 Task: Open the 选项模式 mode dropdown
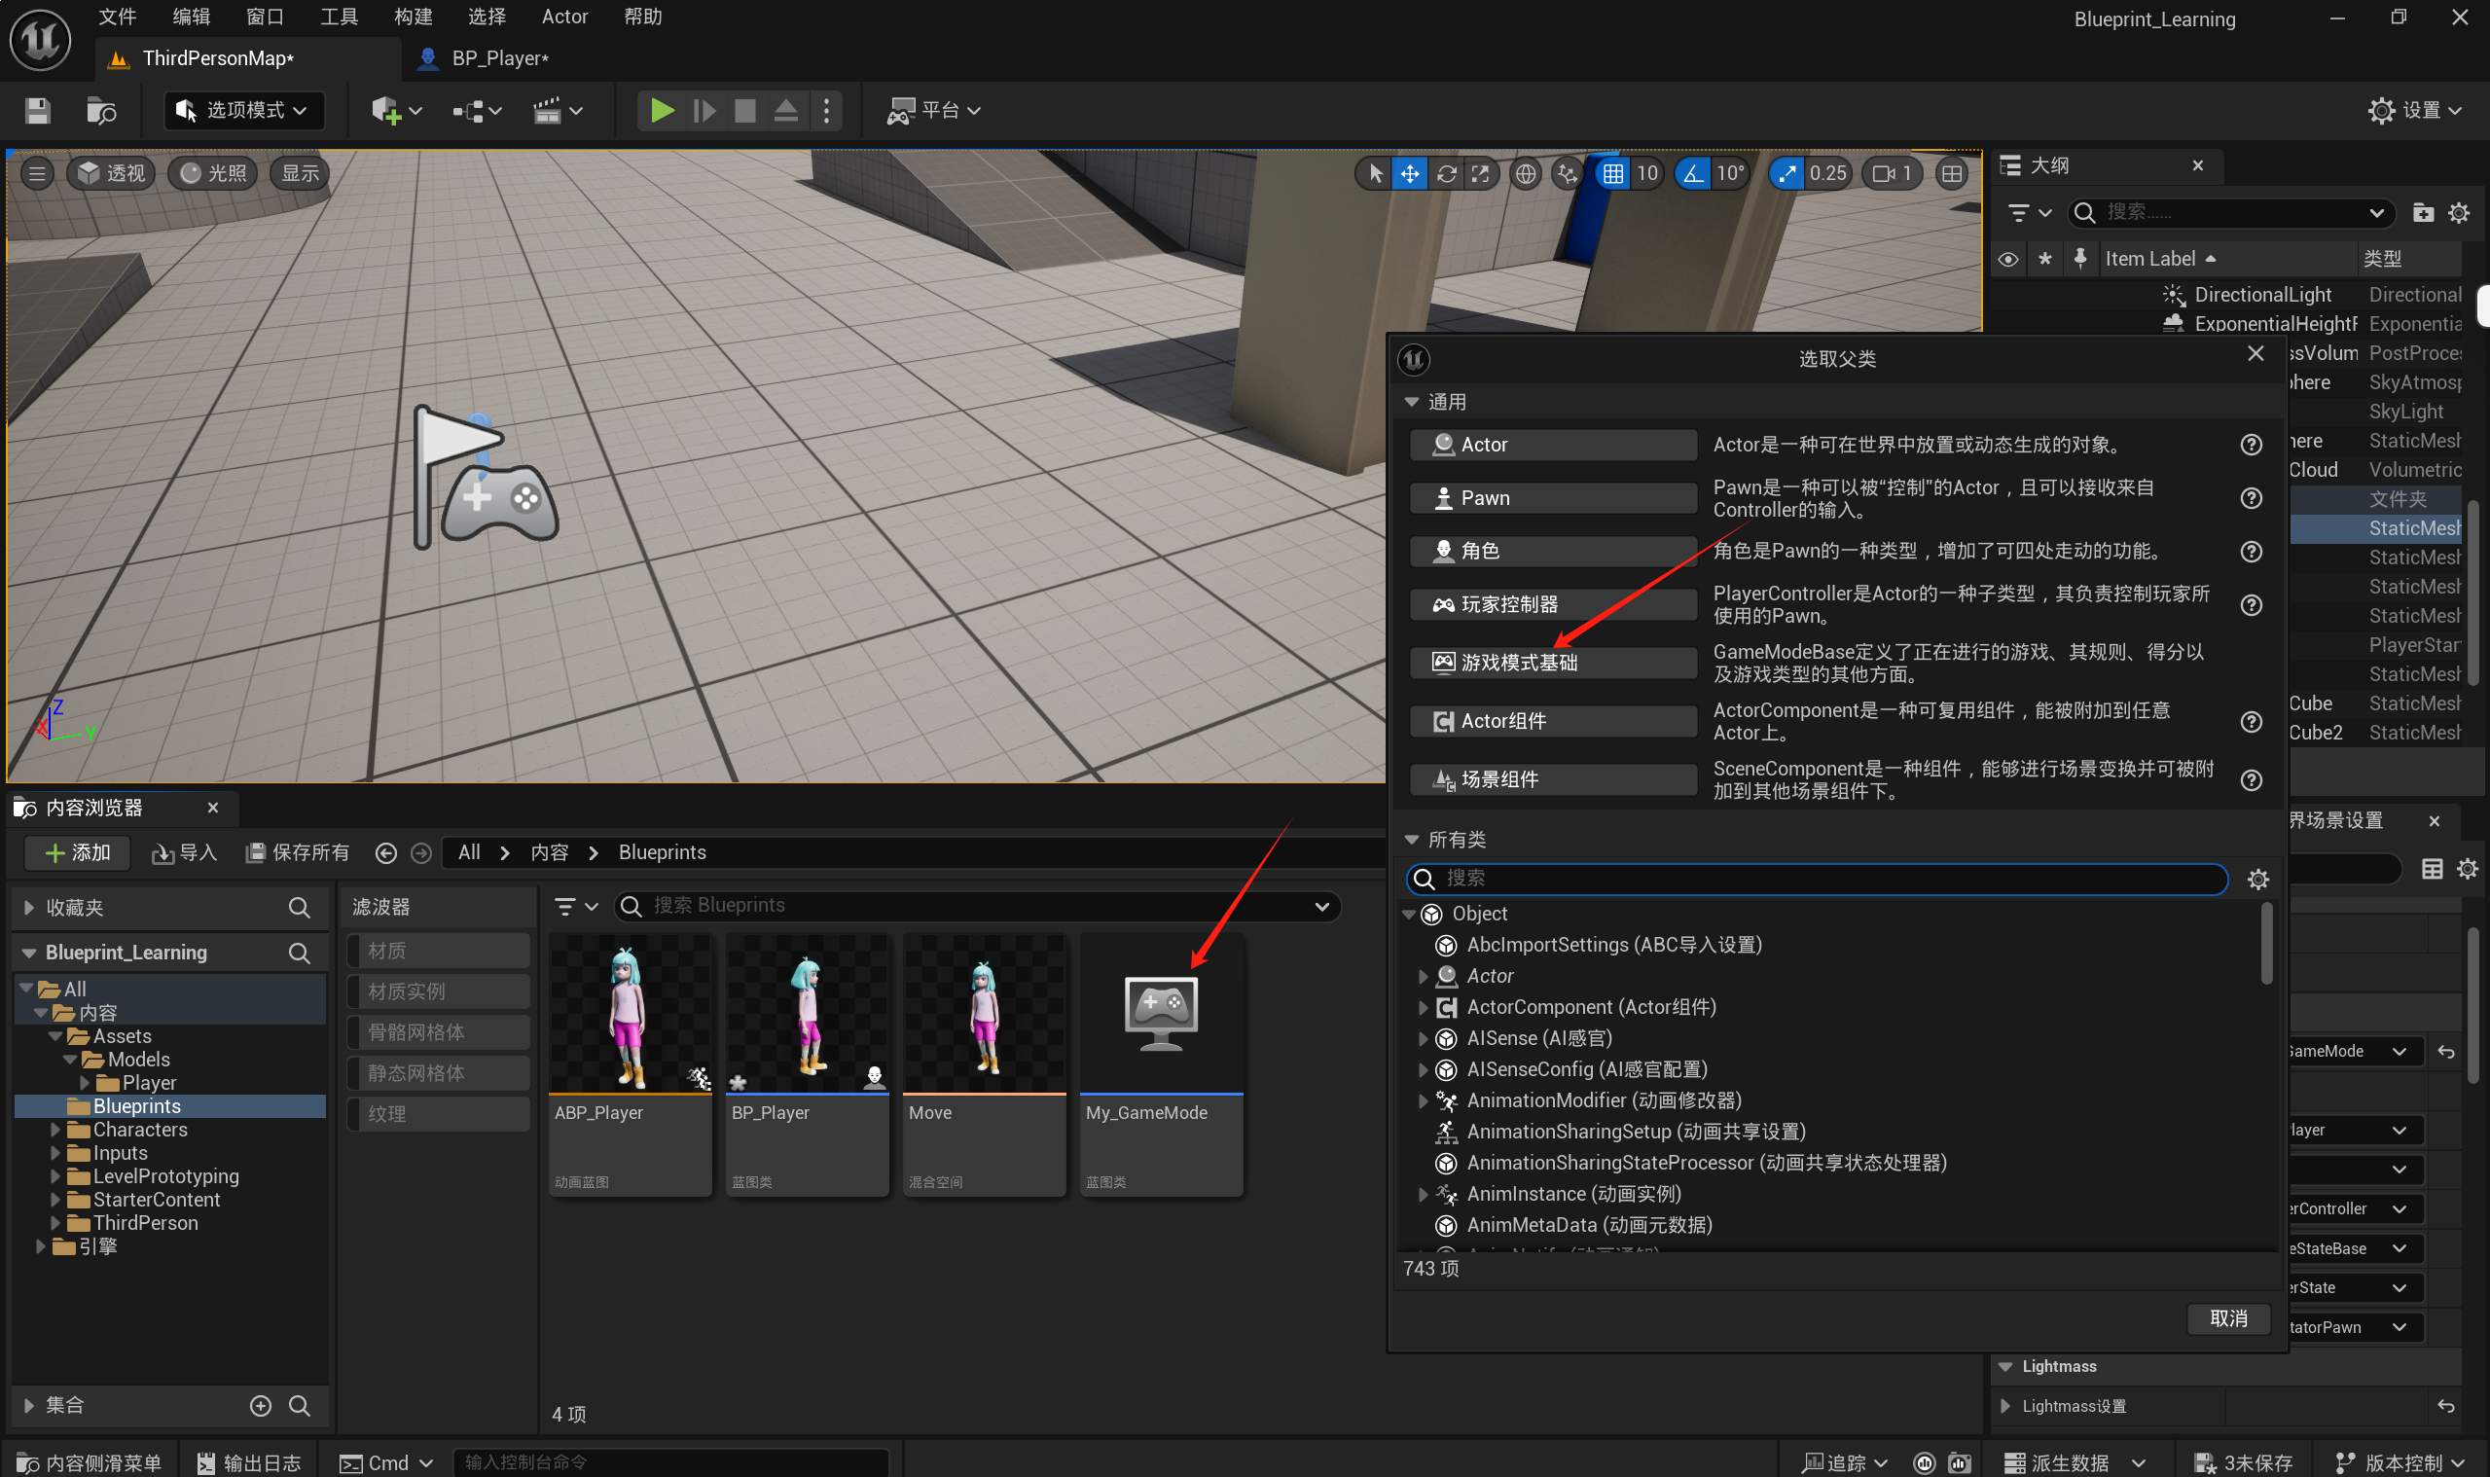click(243, 111)
